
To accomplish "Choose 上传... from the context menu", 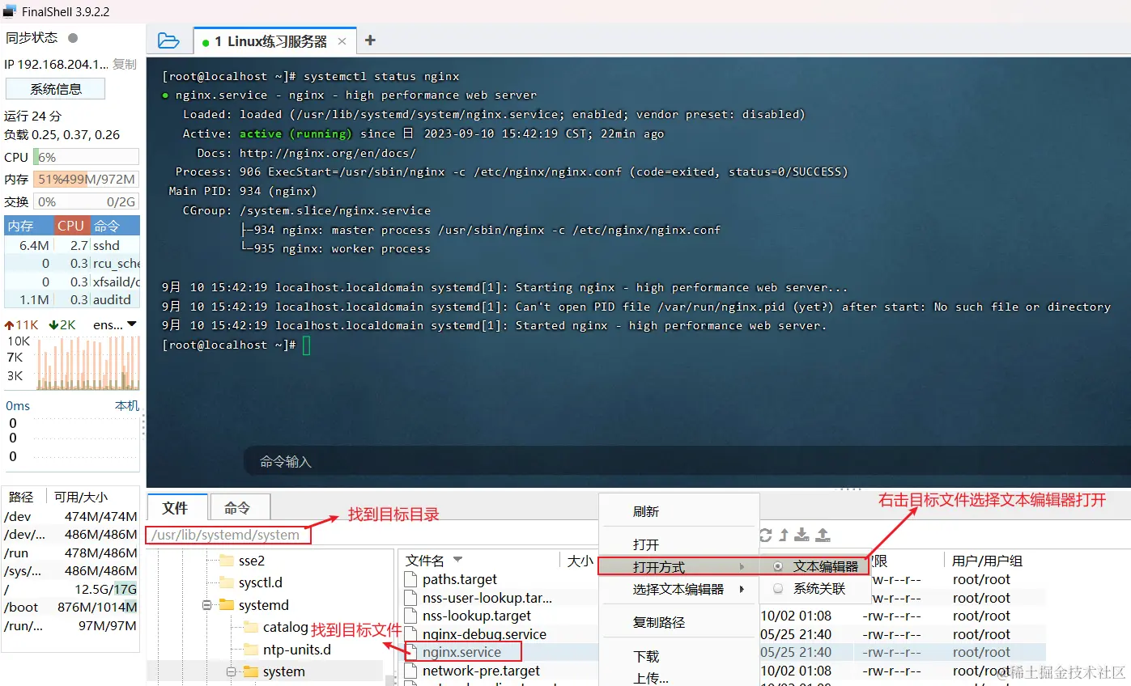I will [651, 678].
